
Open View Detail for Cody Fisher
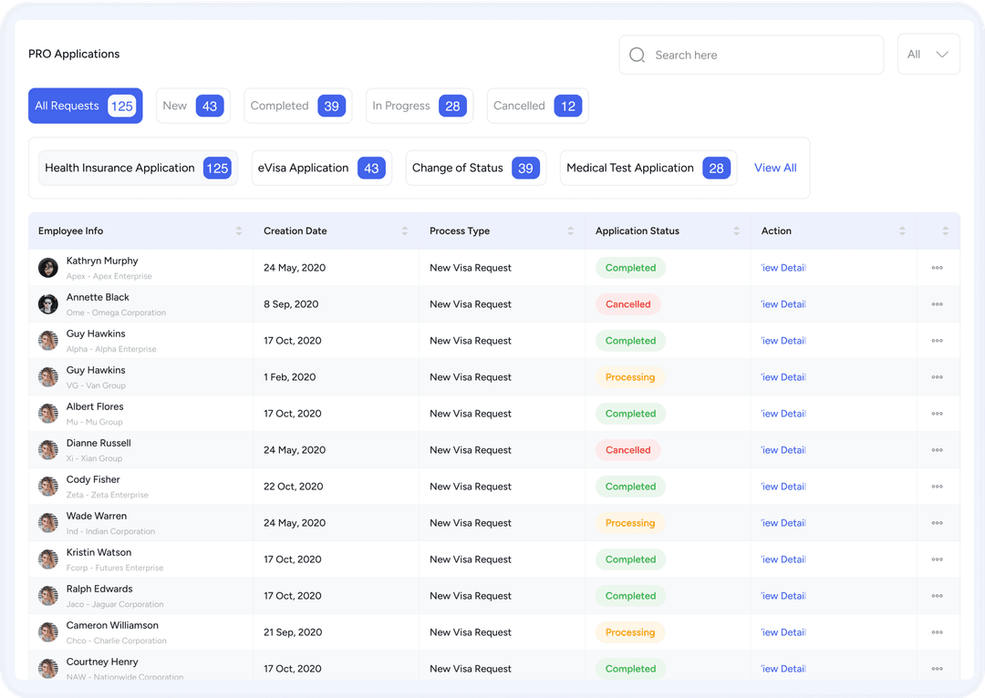click(783, 486)
